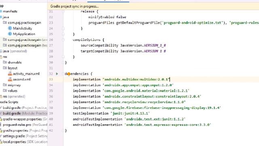
Task: Click the espresso-core:3.3.0 dependency line
Action: click(142, 125)
